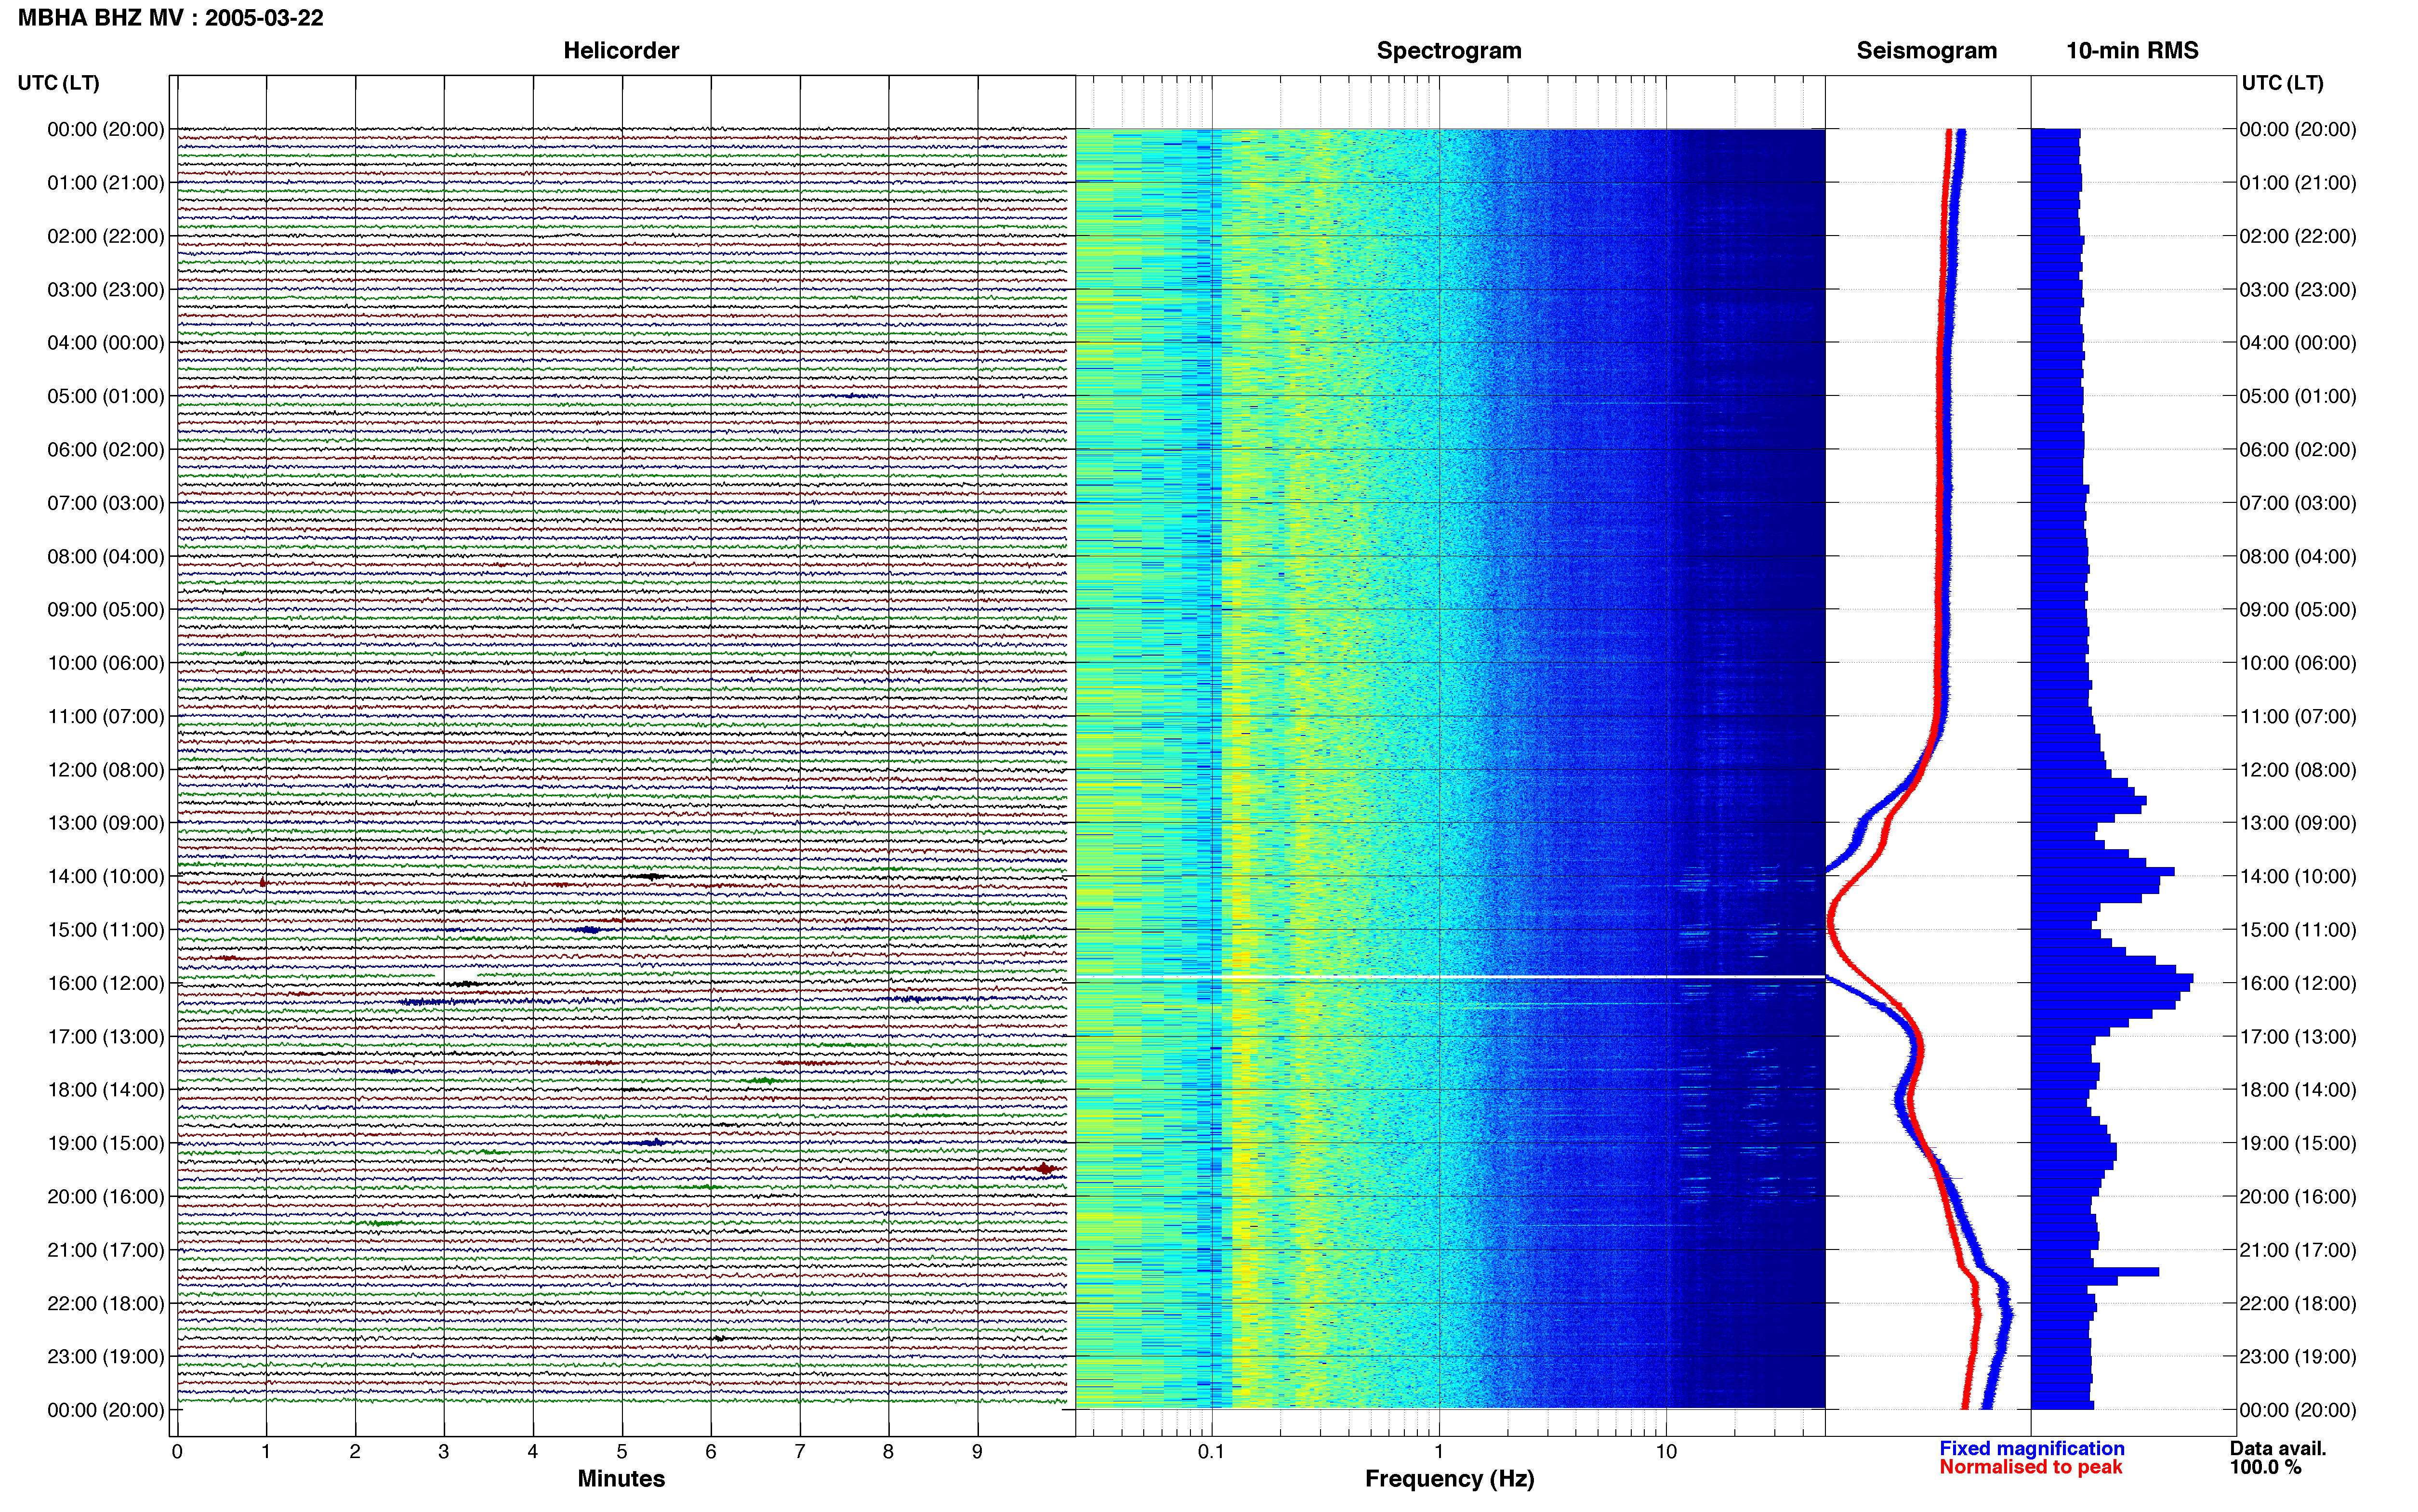Click minute tick label '0' on helicorder axis
This screenshot has height=1512, width=2418.
(x=177, y=1452)
